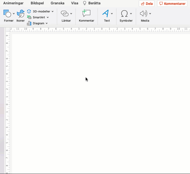Viewport: 190px width, 174px height.
Task: Open the Visa tab
Action: click(75, 3)
